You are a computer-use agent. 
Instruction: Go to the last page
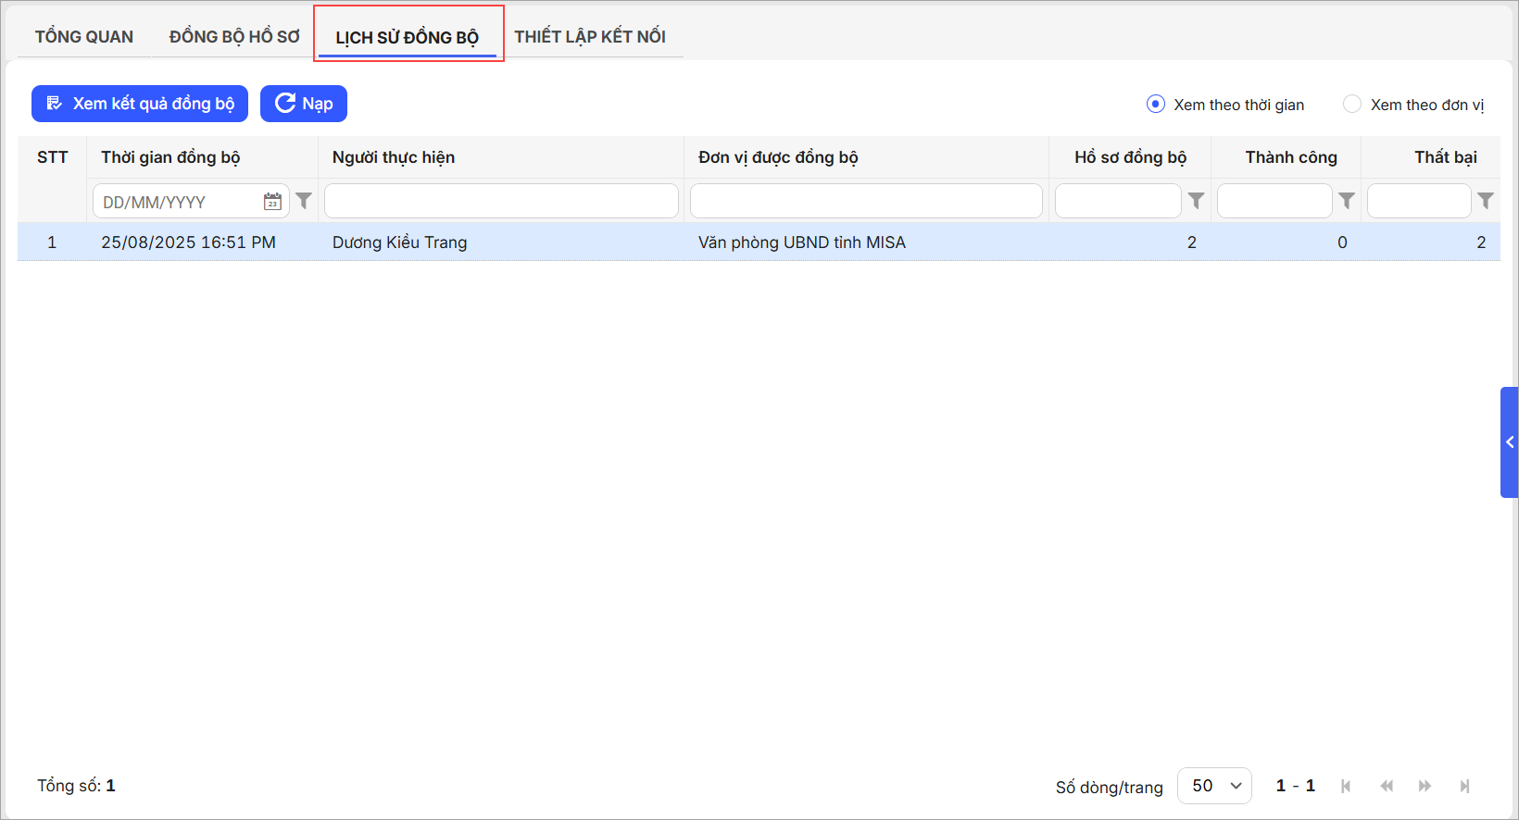1464,786
